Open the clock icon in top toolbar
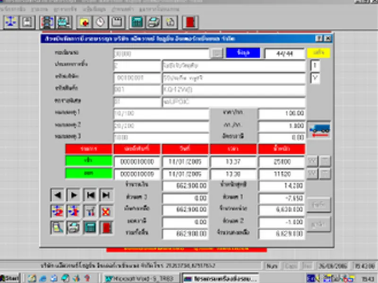Image resolution: width=378 pixels, height=283 pixels. coord(101,22)
